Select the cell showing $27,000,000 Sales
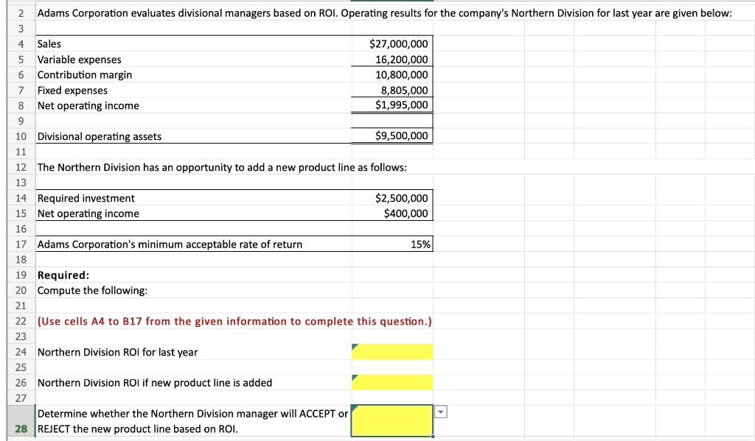The image size is (755, 441). coord(392,43)
